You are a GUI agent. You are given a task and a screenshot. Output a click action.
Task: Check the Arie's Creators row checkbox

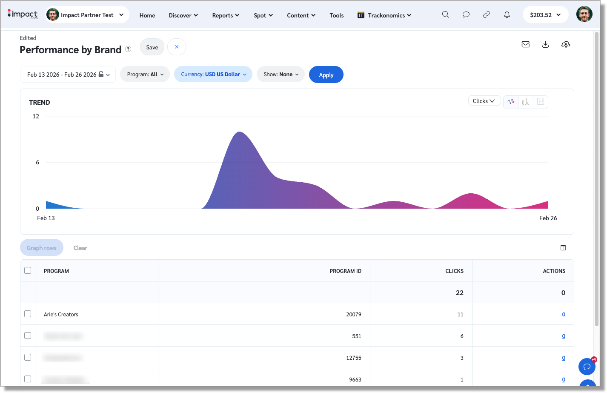point(28,314)
